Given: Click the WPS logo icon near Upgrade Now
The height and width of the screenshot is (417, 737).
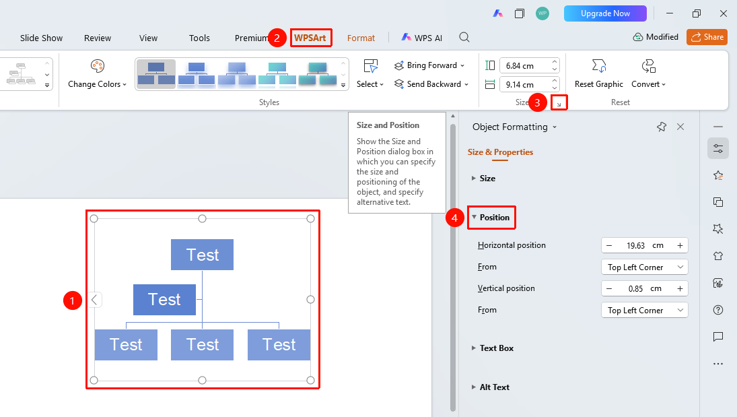Looking at the screenshot, I should click(498, 13).
